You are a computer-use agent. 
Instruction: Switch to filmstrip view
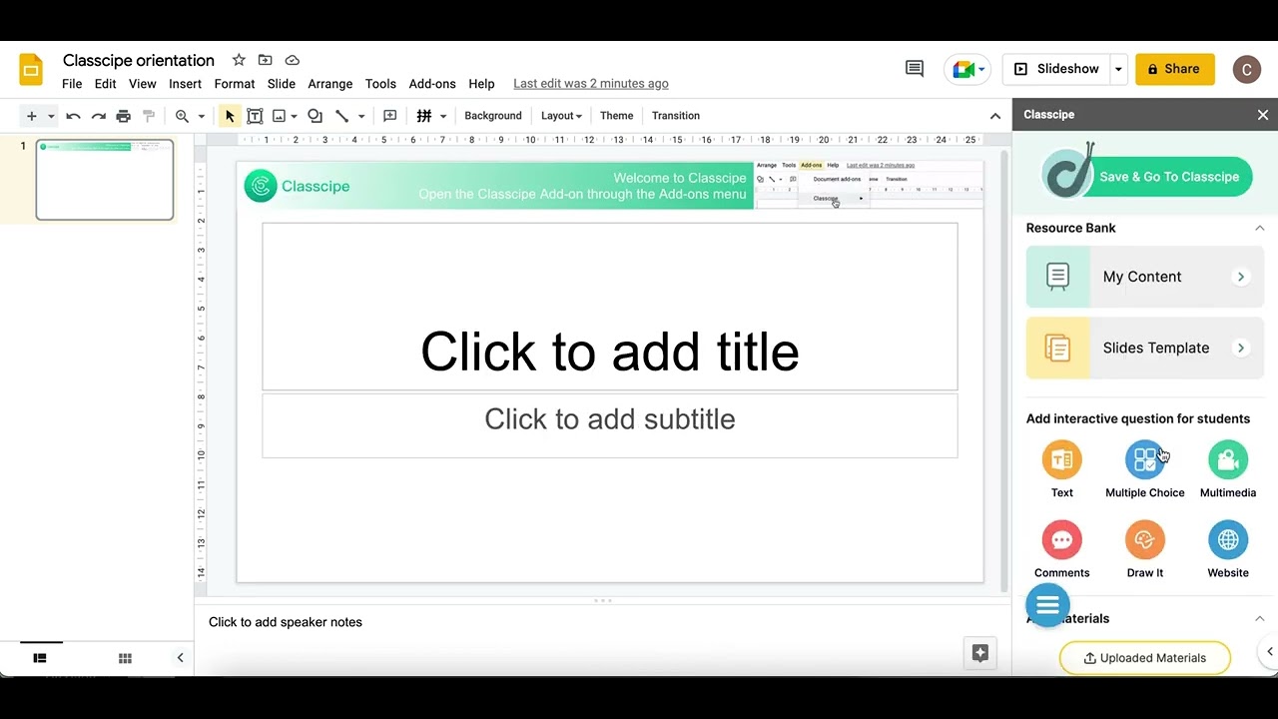point(40,658)
